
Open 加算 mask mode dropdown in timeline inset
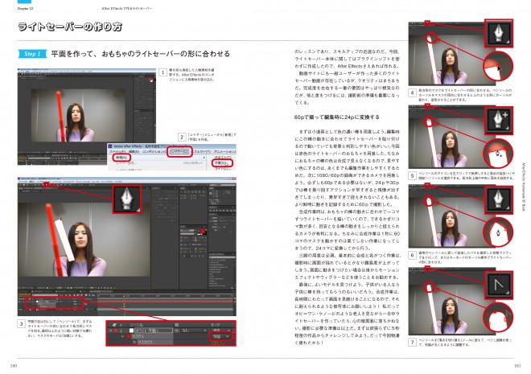point(220,336)
